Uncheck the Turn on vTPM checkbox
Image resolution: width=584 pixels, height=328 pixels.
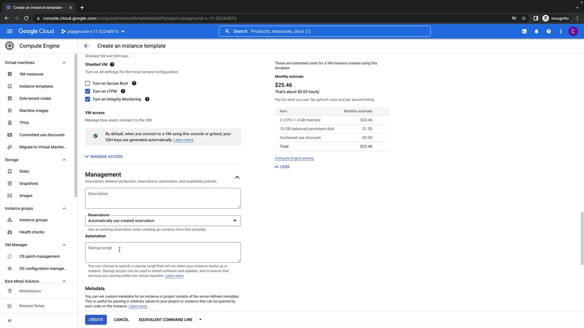88,91
